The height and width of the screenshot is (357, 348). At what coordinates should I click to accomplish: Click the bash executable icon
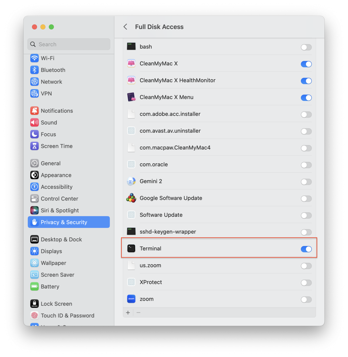point(131,46)
